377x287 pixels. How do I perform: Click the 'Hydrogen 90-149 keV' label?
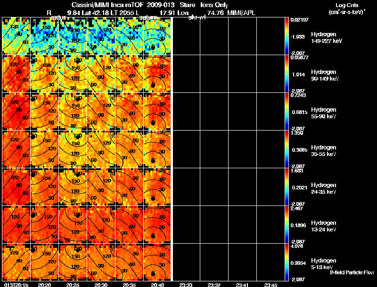[325, 75]
